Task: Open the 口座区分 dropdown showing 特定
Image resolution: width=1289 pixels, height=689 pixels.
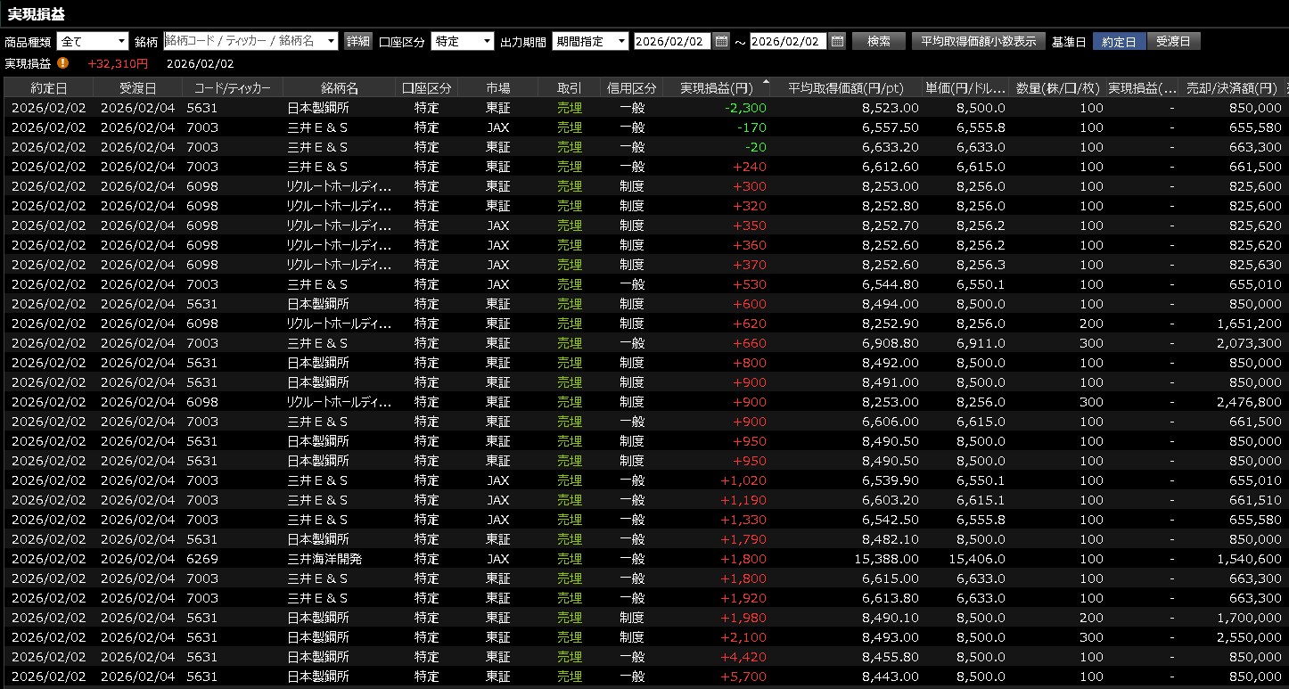Action: pos(462,41)
